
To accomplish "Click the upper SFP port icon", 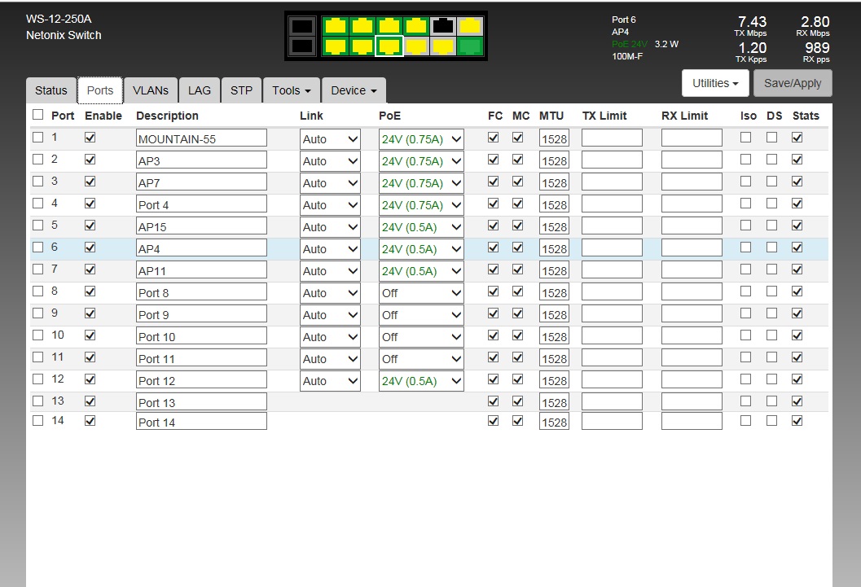I will pyautogui.click(x=301, y=26).
